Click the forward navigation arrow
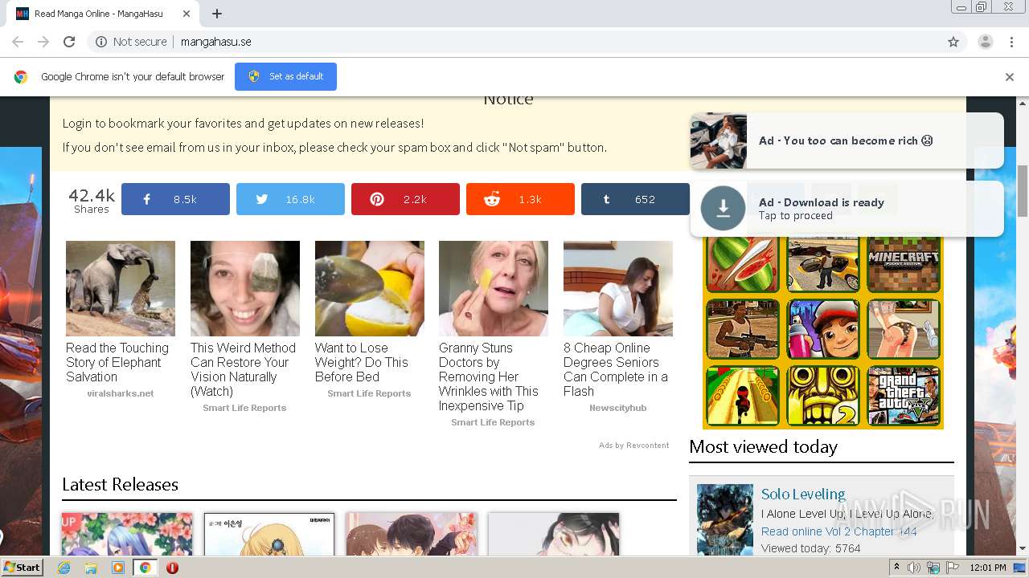The width and height of the screenshot is (1029, 578). click(43, 42)
